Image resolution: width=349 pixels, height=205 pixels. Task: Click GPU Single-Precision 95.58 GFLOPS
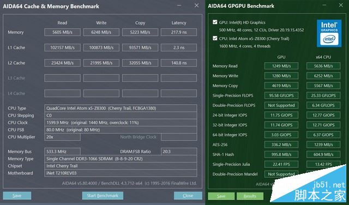coord(281,95)
